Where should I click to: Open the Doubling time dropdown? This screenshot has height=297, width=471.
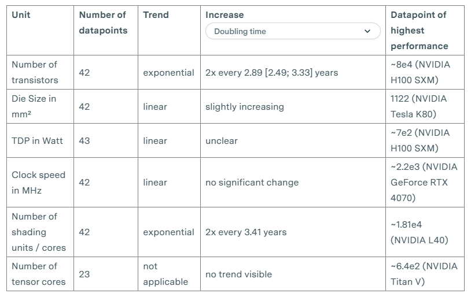292,31
